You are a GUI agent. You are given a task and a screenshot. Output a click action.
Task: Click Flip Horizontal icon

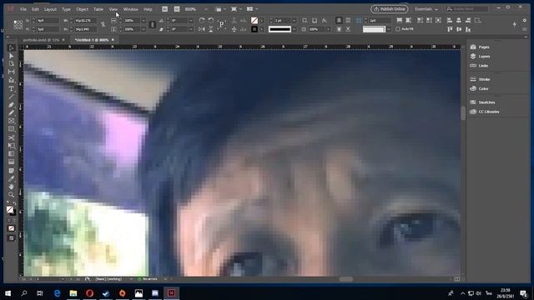tap(202, 30)
